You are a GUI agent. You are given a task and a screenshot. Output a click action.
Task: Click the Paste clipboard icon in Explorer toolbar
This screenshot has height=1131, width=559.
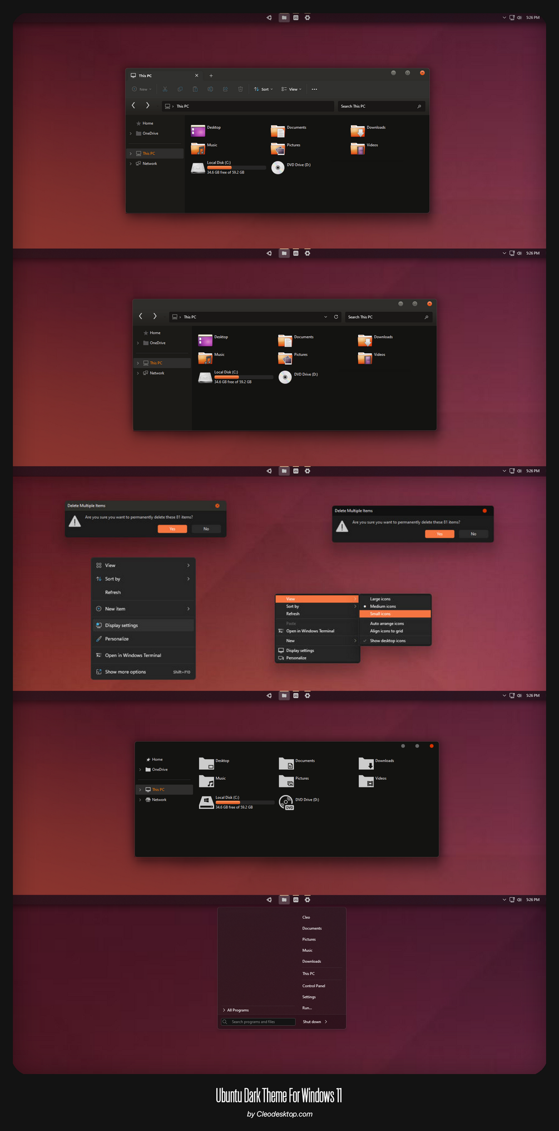point(195,89)
